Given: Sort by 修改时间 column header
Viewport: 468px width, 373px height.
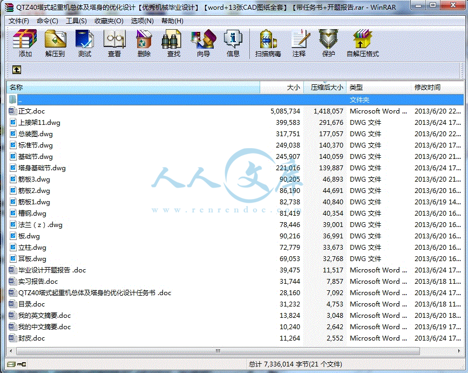Looking at the screenshot, I should click(438, 87).
